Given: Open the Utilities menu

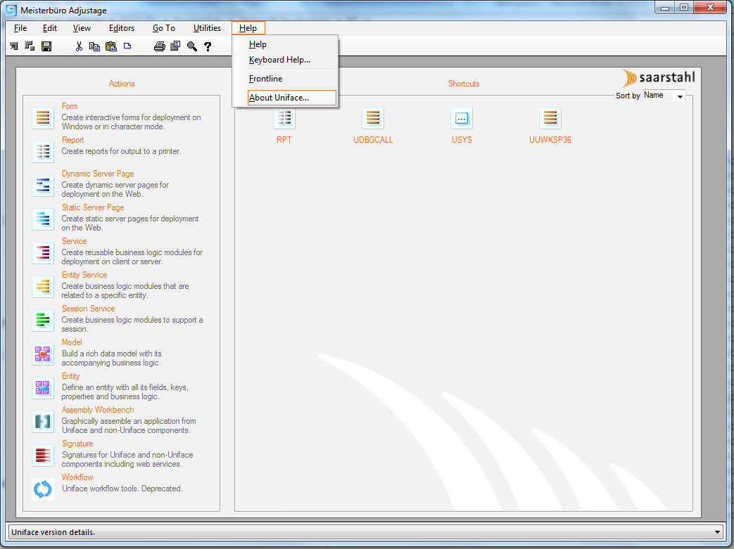Looking at the screenshot, I should coord(207,28).
